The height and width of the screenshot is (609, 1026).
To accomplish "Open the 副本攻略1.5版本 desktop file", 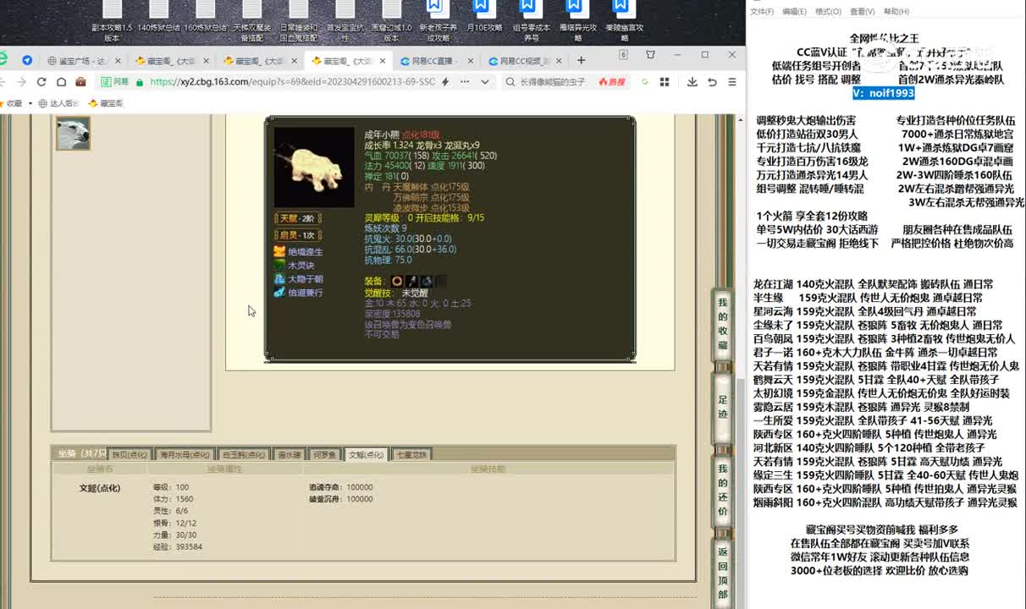I will pos(112,21).
